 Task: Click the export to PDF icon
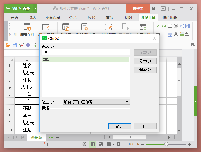[21, 45]
